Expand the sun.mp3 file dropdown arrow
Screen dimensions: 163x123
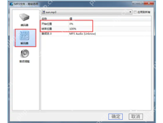(130, 12)
